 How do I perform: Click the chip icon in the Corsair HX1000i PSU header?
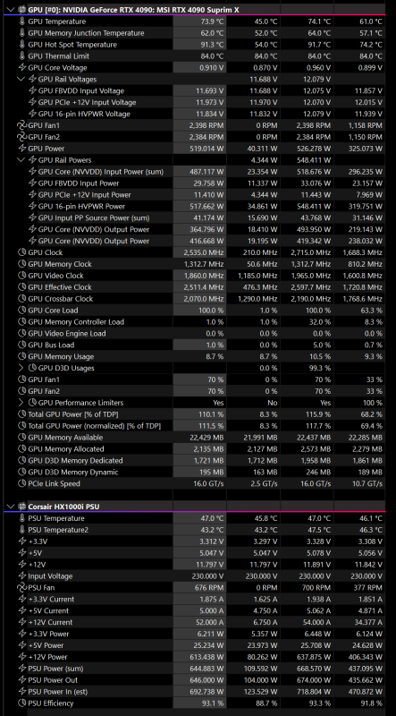click(21, 507)
